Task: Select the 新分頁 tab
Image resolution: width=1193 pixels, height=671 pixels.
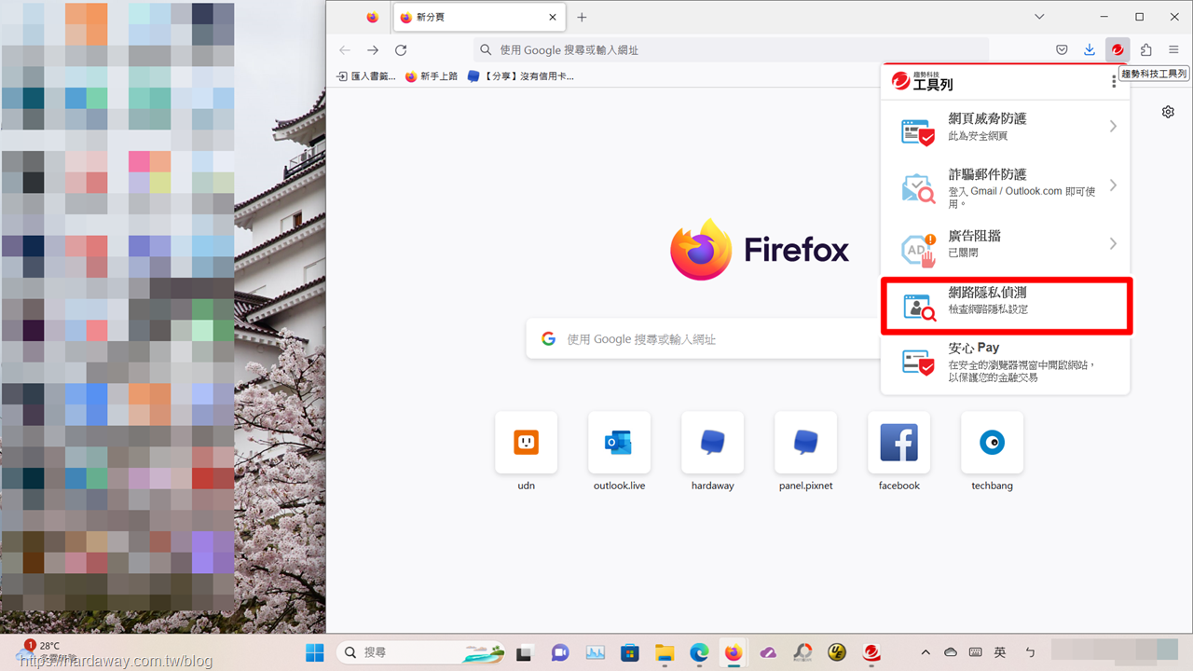Action: click(479, 17)
